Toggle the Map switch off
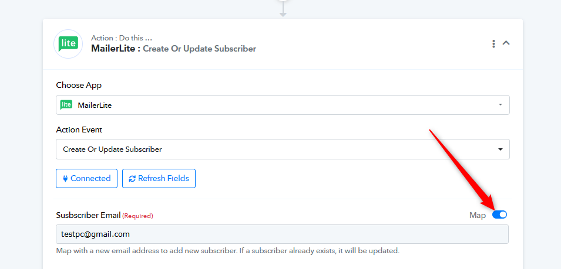561x269 pixels. click(499, 214)
